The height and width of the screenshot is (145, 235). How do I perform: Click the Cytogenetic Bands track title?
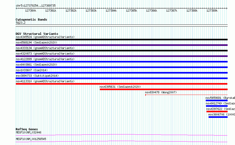point(31,20)
